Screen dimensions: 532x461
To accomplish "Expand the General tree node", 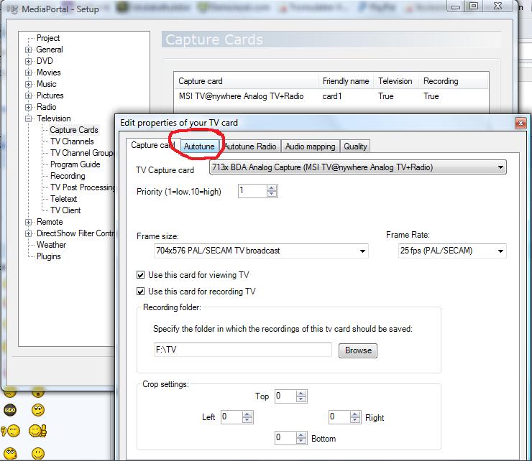I will (x=29, y=50).
